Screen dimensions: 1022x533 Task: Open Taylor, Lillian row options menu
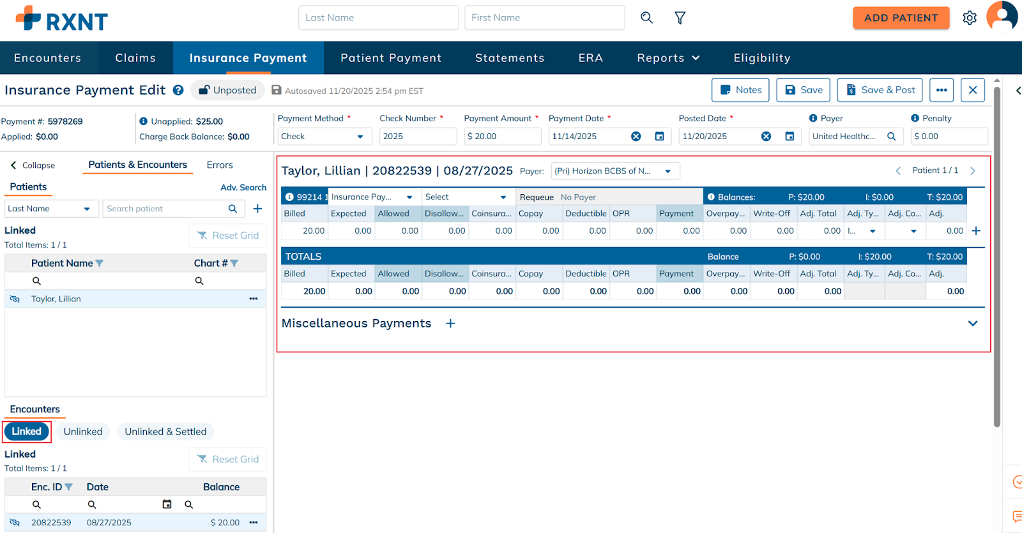tap(254, 299)
